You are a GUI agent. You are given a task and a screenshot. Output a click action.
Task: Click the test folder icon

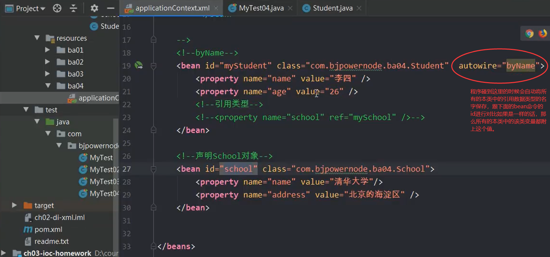39,110
